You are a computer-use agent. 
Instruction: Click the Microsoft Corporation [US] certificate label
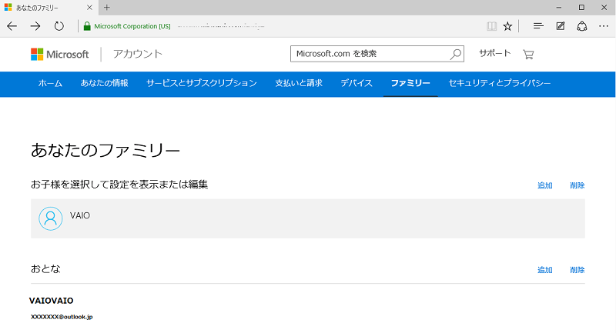pyautogui.click(x=132, y=26)
